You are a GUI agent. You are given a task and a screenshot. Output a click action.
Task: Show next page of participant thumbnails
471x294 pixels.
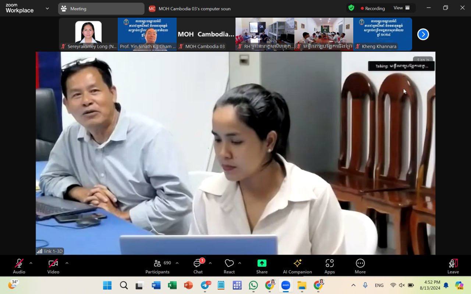click(x=423, y=34)
